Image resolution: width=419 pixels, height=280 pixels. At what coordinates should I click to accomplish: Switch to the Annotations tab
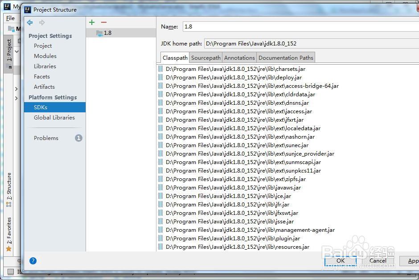pos(239,58)
